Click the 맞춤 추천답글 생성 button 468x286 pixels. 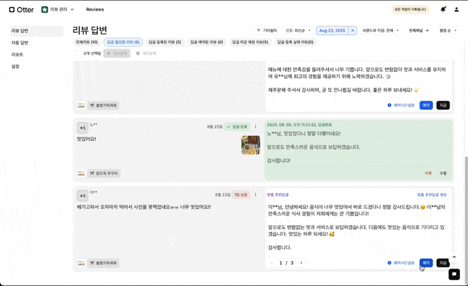pos(432,195)
